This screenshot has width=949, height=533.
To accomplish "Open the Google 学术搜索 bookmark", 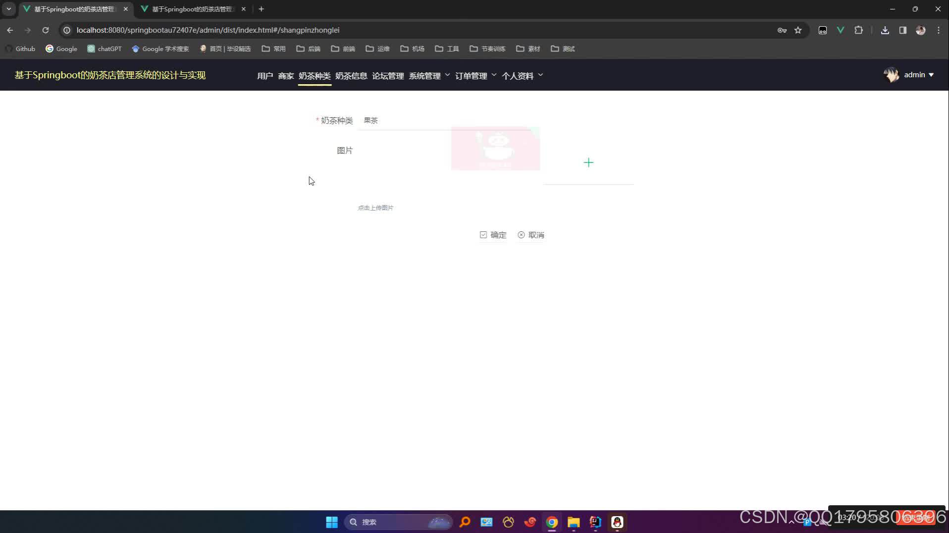I will click(160, 49).
